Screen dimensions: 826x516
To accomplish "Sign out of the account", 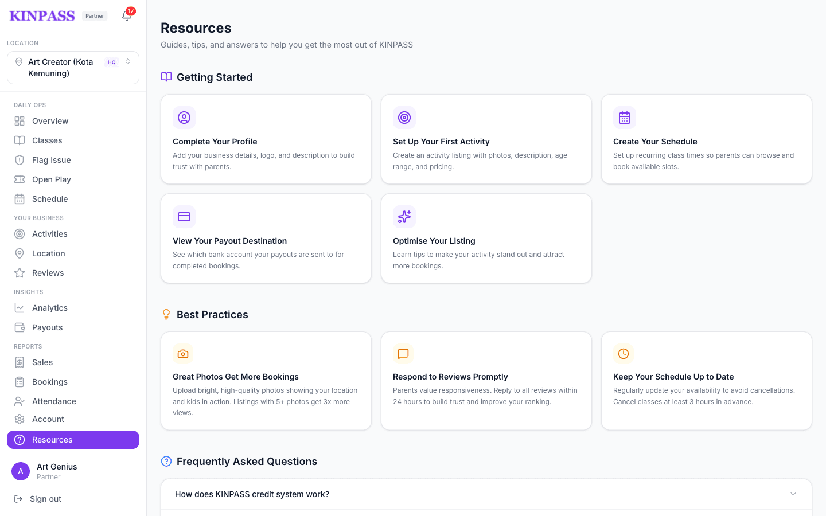I will coord(73,499).
